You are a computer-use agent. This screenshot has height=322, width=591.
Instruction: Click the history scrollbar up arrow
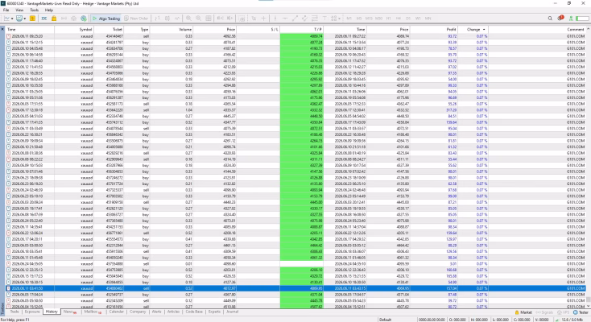click(588, 29)
